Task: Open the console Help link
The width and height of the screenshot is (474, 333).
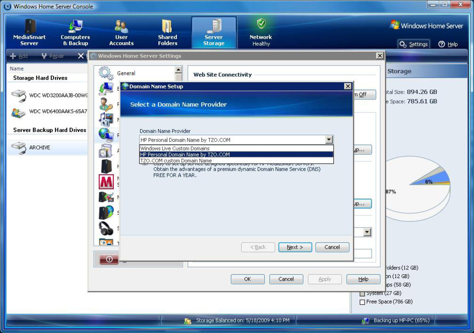Action: coord(448,45)
